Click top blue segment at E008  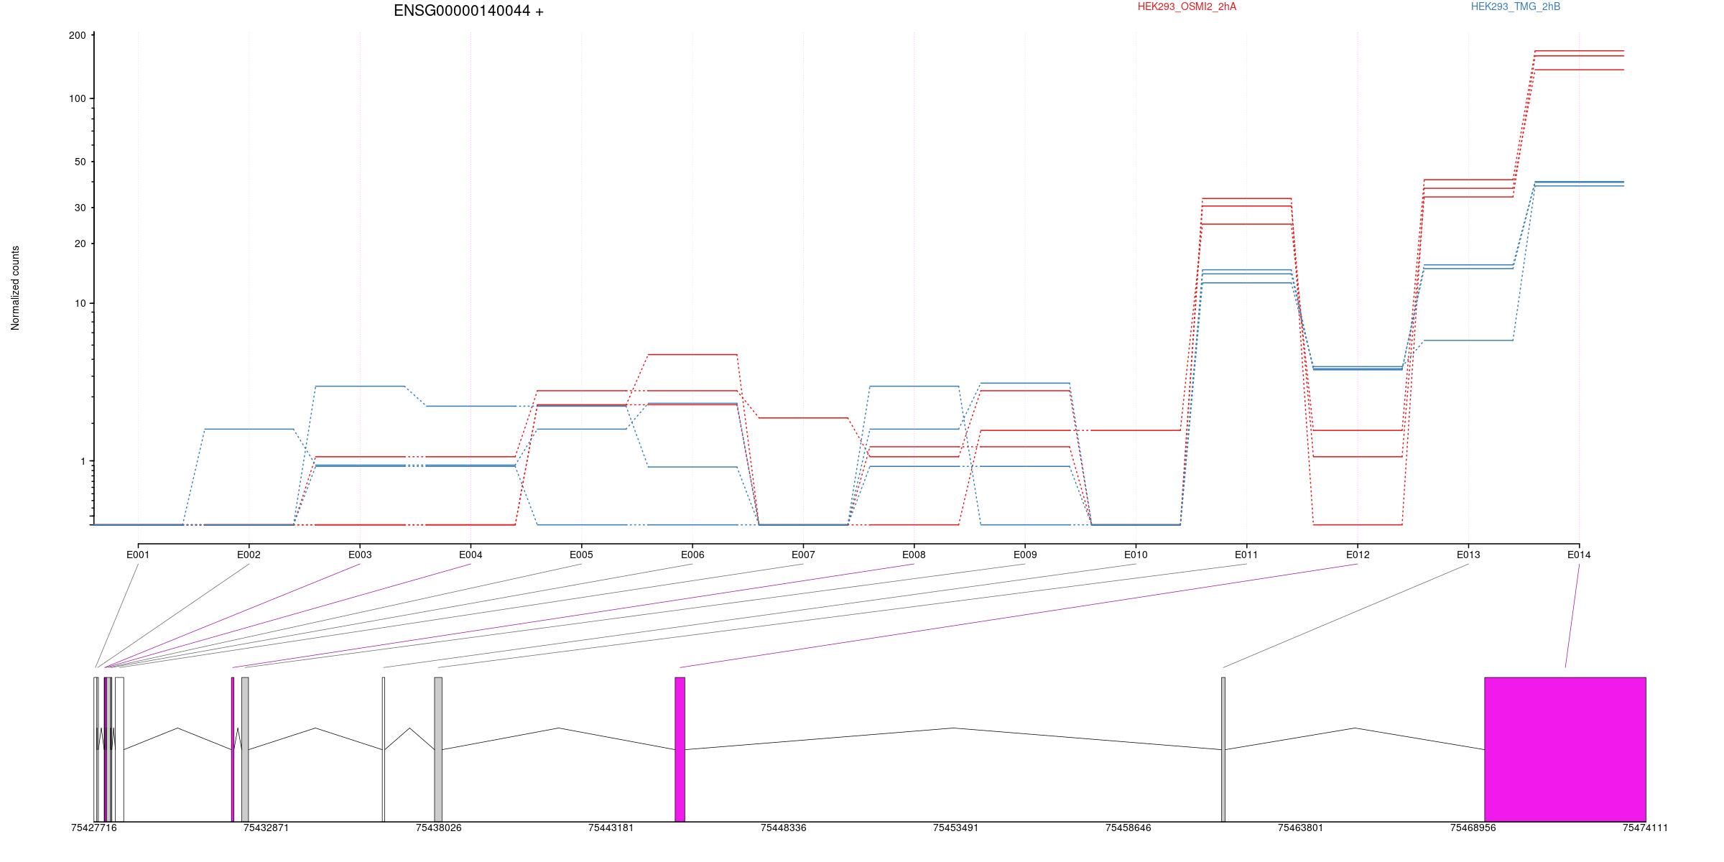914,386
